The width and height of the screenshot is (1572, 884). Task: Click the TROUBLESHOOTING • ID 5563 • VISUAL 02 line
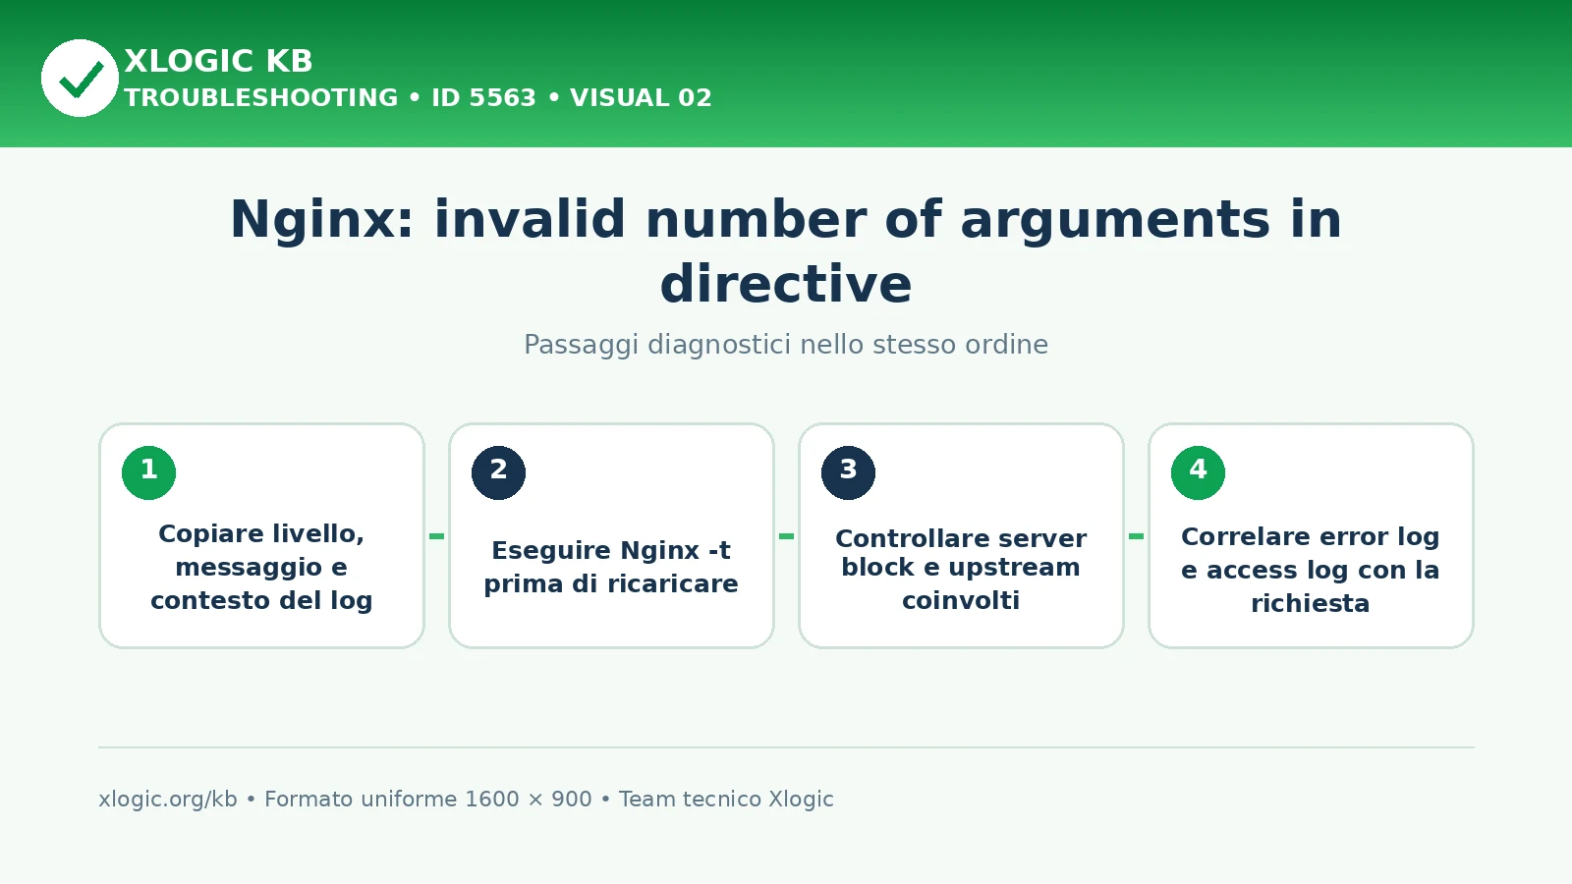pyautogui.click(x=418, y=98)
